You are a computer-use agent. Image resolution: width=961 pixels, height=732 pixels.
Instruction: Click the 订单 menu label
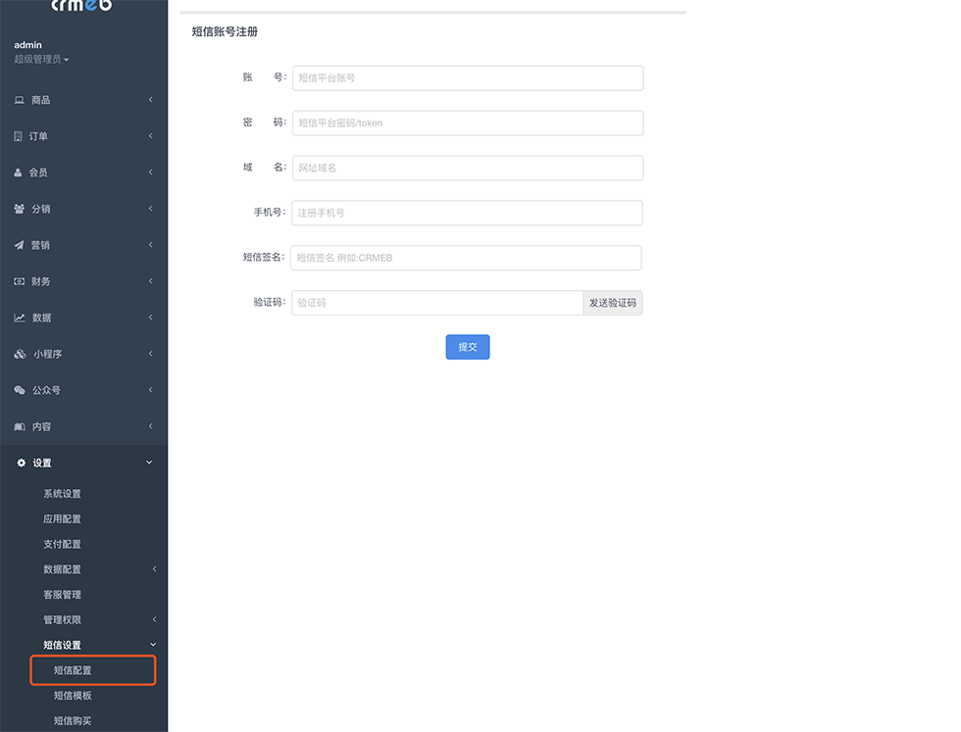(x=38, y=136)
